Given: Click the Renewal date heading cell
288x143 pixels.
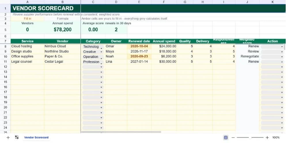Looking at the screenshot, I should [x=139, y=41].
